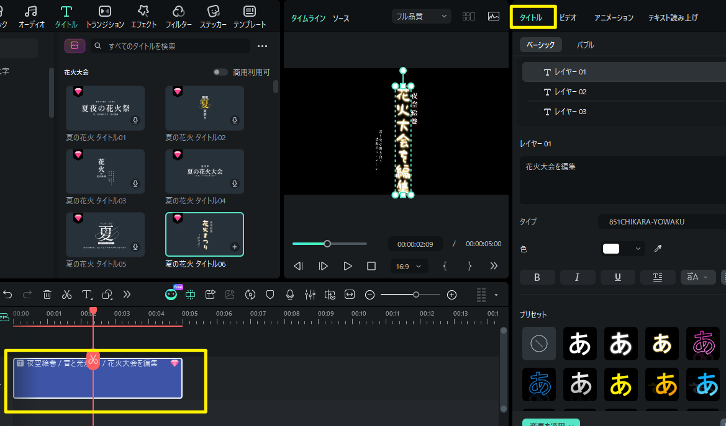
Task: Toggle bold text formatting
Action: tap(537, 277)
